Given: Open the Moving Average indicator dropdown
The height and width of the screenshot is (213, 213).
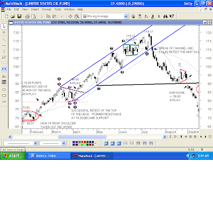Looking at the screenshot, I should coord(126,17).
